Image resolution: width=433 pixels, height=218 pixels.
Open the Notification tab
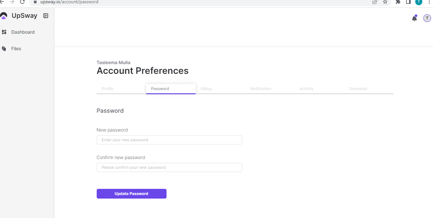click(260, 89)
